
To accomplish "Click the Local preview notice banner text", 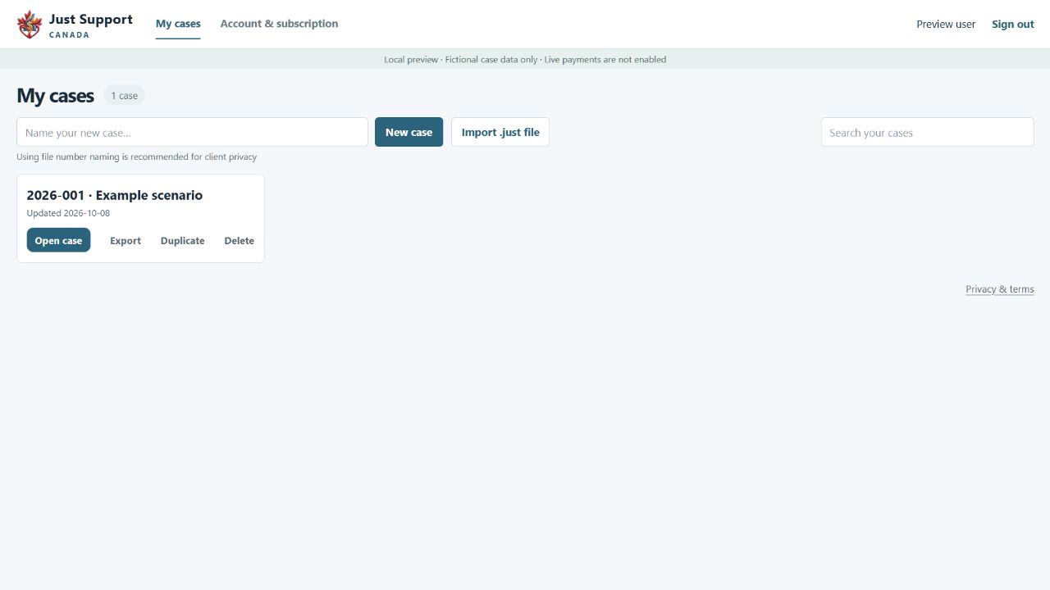I will click(525, 60).
